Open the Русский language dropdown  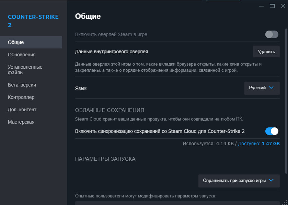(x=262, y=88)
